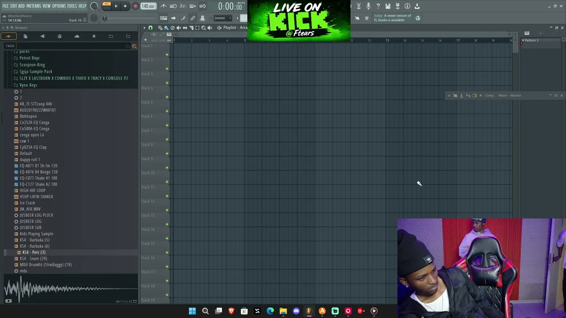This screenshot has width=566, height=318.
Task: Open the browser starred favorites tab
Action: (x=94, y=36)
